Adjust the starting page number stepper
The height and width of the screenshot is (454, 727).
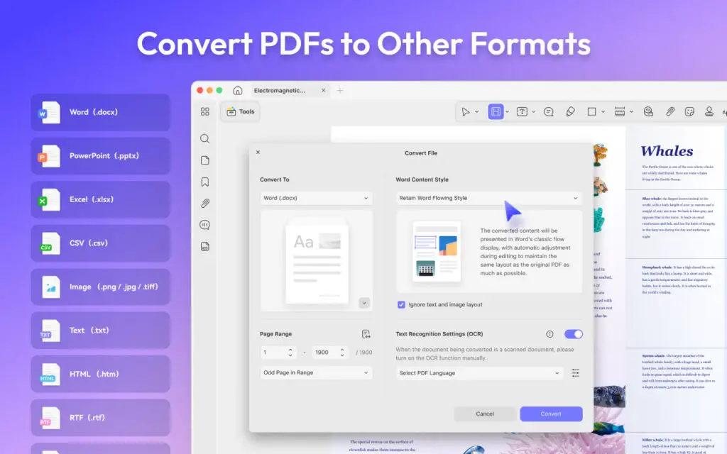tap(289, 351)
